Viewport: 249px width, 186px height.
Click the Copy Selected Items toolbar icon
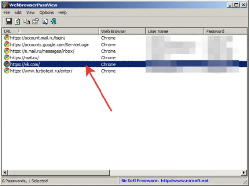[x=27, y=21]
